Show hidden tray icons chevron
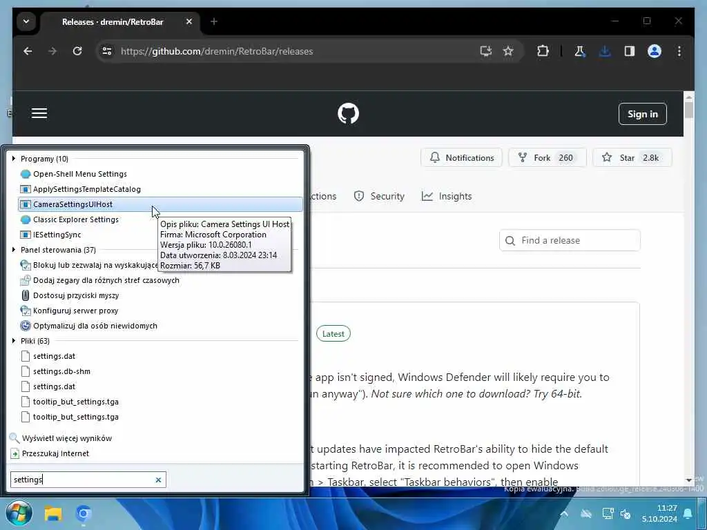Screen dimensions: 707x530 click(x=564, y=513)
